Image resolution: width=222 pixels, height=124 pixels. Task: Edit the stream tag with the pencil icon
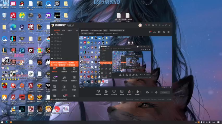(x=123, y=30)
